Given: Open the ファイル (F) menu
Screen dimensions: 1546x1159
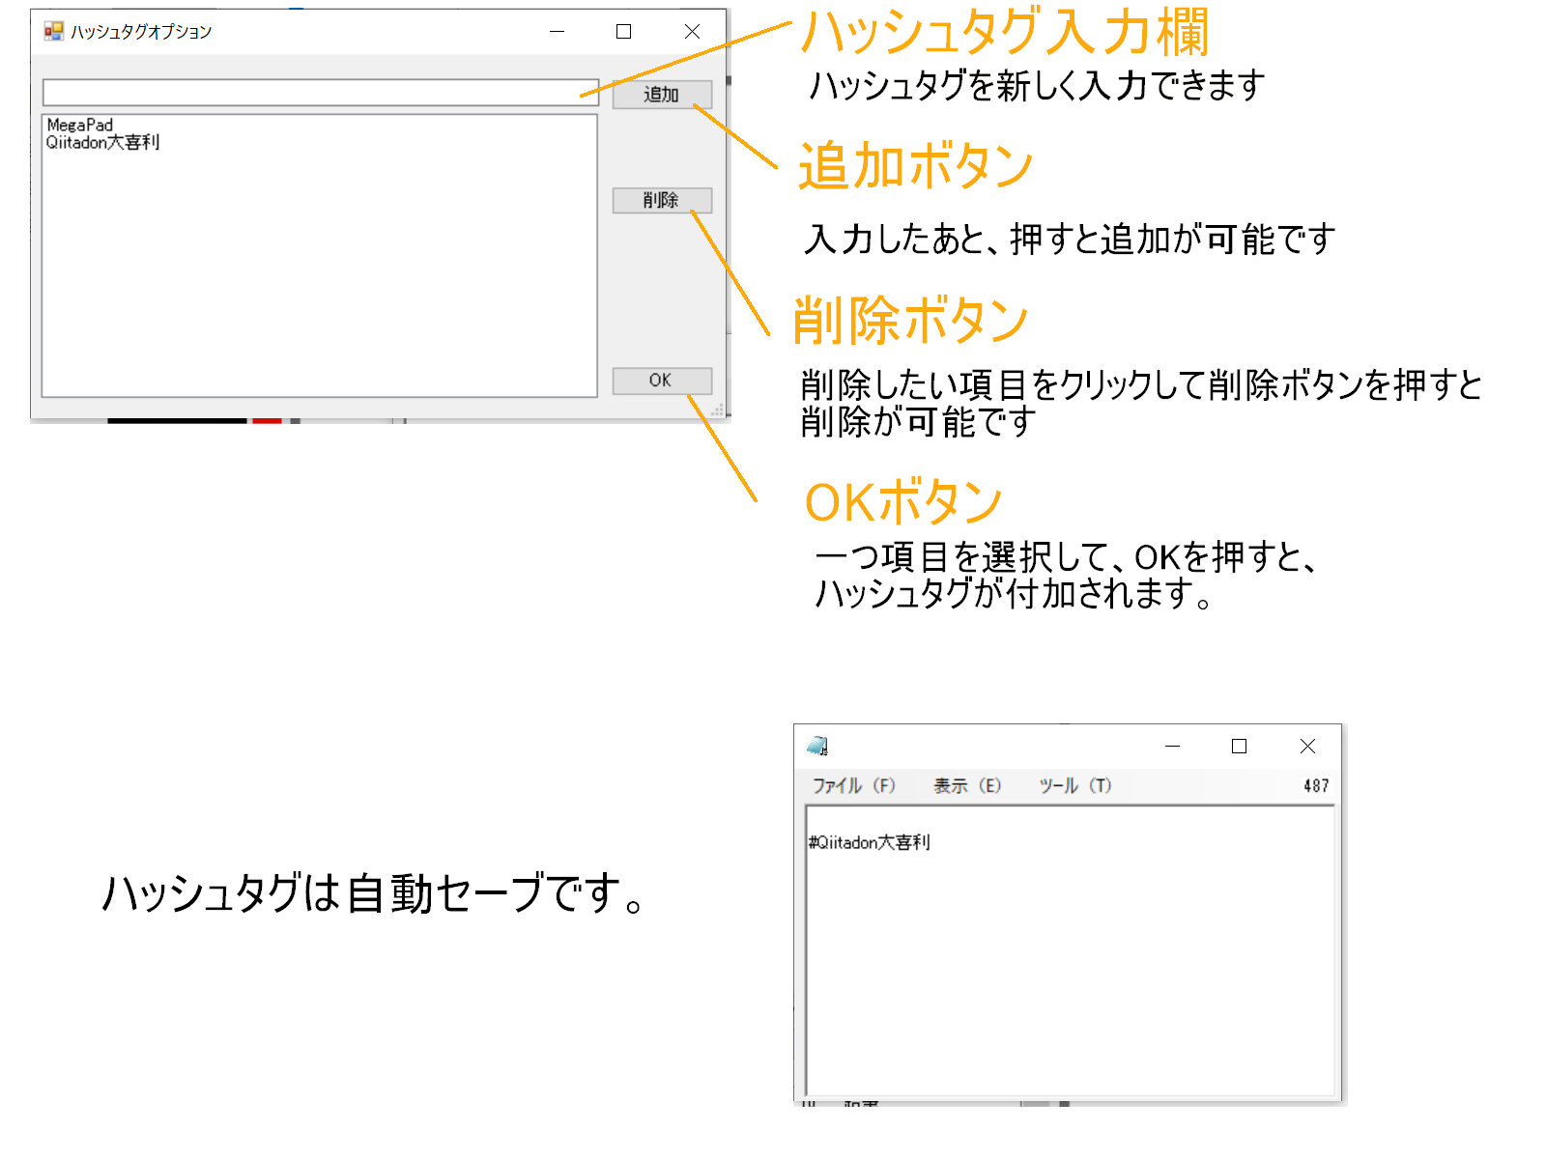Looking at the screenshot, I should point(853,785).
